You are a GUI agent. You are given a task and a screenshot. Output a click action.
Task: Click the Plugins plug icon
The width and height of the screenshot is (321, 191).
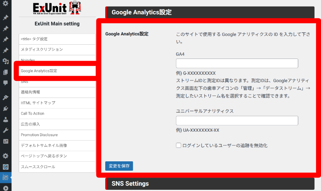point(6,109)
